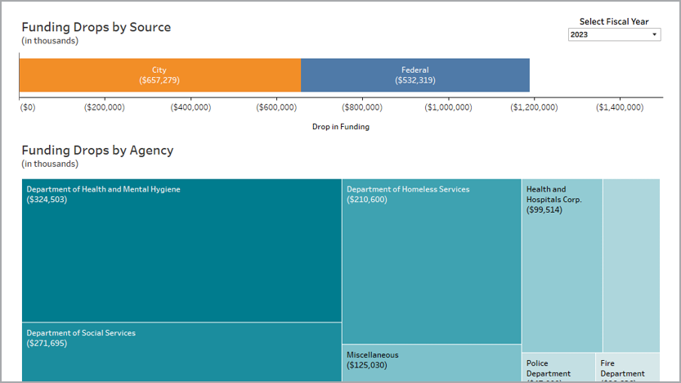Click the ($532,319) Federal value label
The image size is (681, 383).
click(415, 80)
